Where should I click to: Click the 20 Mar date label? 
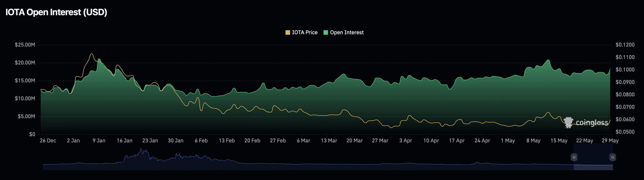coord(354,141)
